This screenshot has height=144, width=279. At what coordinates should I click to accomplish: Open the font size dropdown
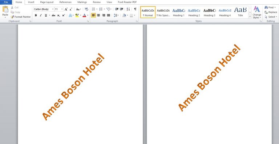pyautogui.click(x=62, y=9)
